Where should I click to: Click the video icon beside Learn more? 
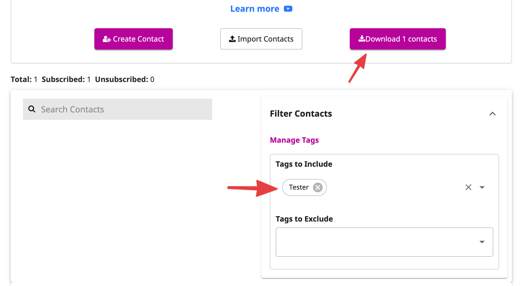point(288,9)
